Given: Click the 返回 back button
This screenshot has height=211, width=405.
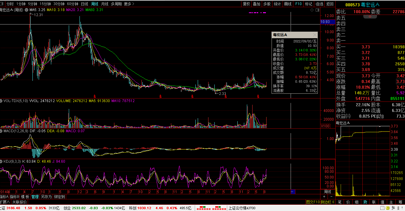Looking at the screenshot, I should point(330,4).
